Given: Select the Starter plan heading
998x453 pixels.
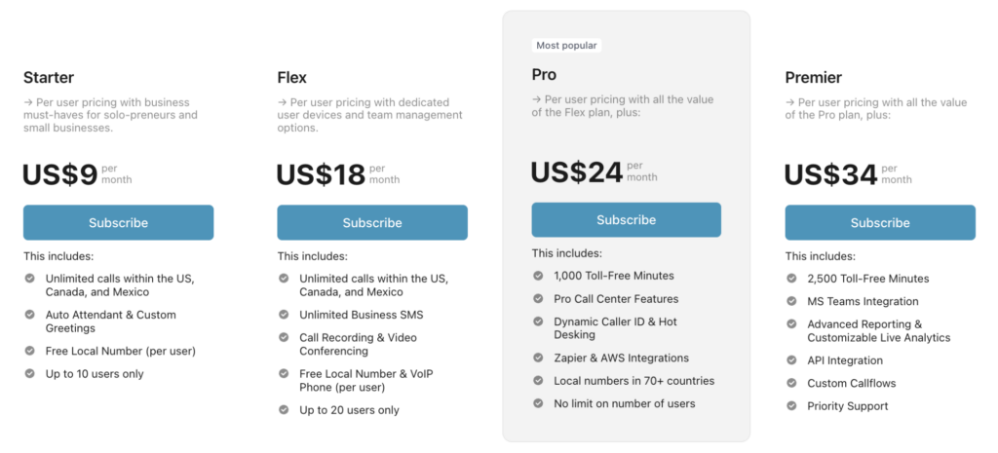Looking at the screenshot, I should [49, 77].
